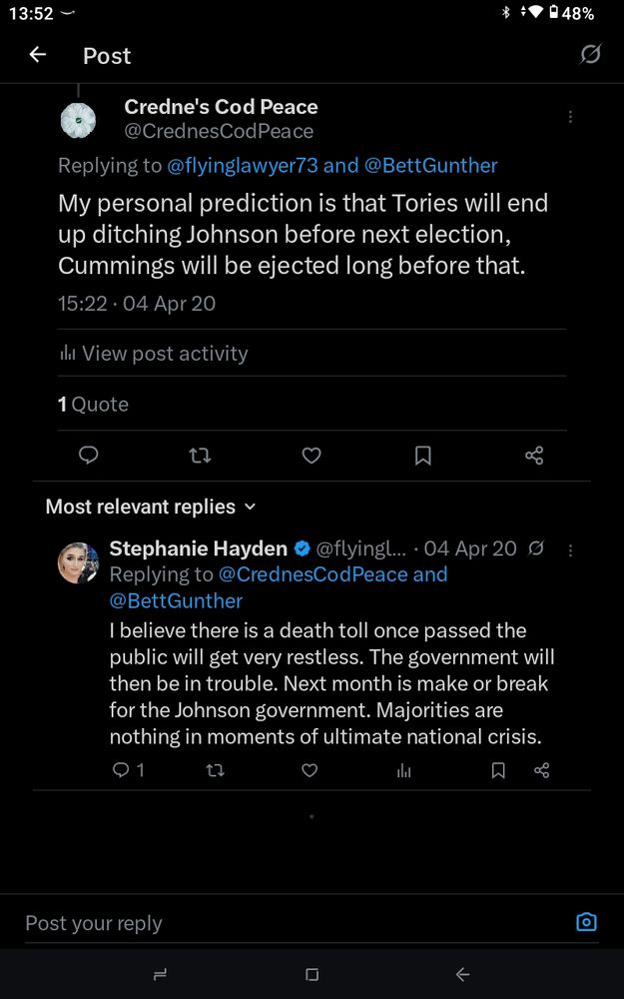Image resolution: width=624 pixels, height=999 pixels.
Task: Open the 1 Quote list
Action: pyautogui.click(x=93, y=404)
